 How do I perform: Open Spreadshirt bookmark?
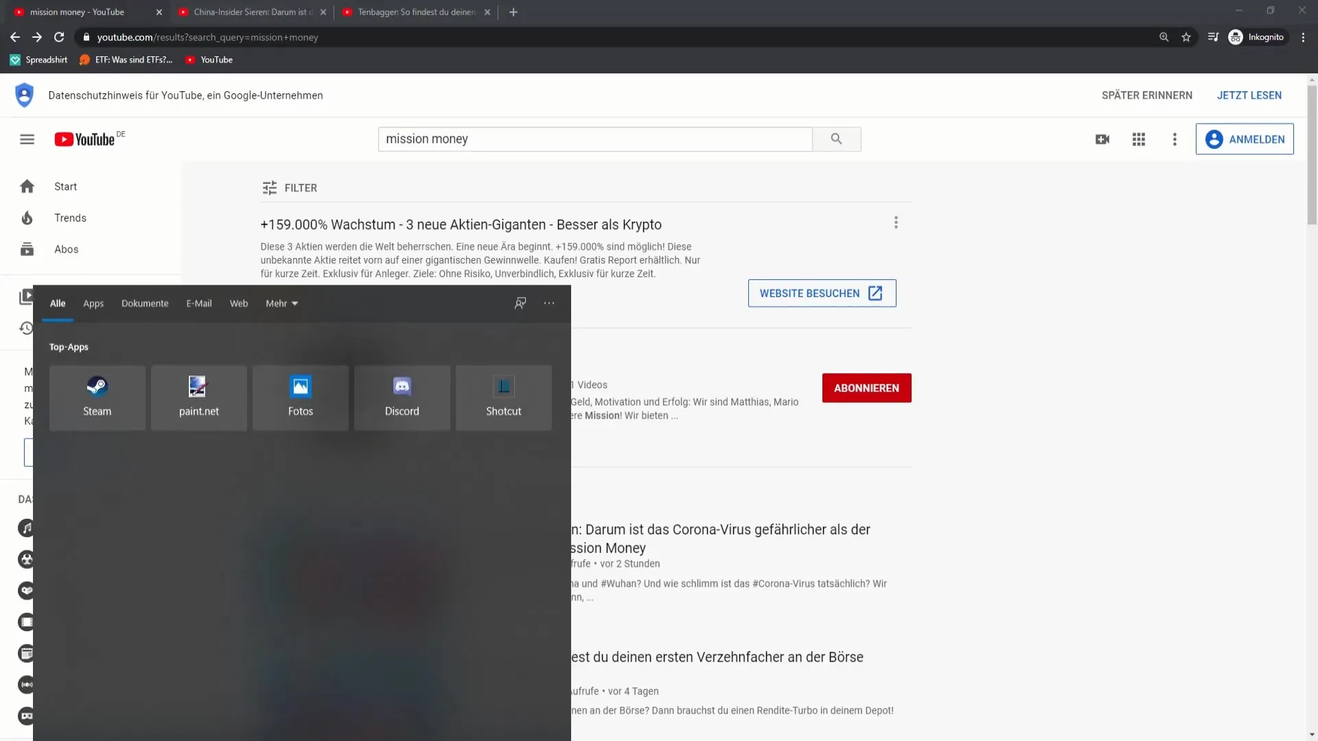click(x=39, y=60)
